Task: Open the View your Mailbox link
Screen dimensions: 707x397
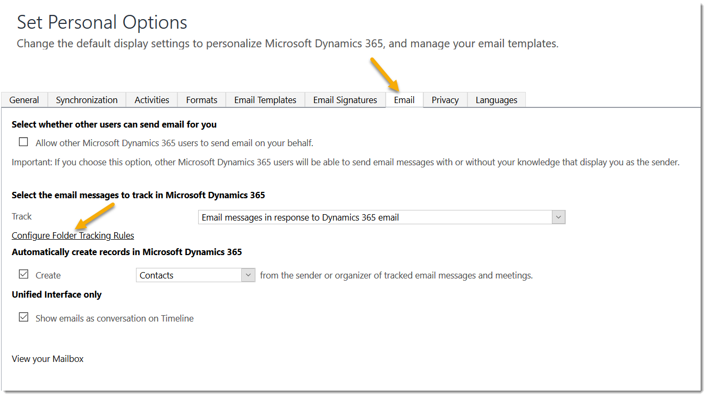Action: 48,359
